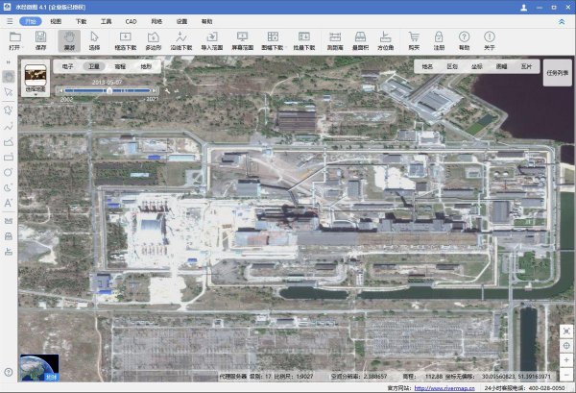Click the historical imagery timeline slider
Viewport: 576px width, 393px height.
[110, 90]
